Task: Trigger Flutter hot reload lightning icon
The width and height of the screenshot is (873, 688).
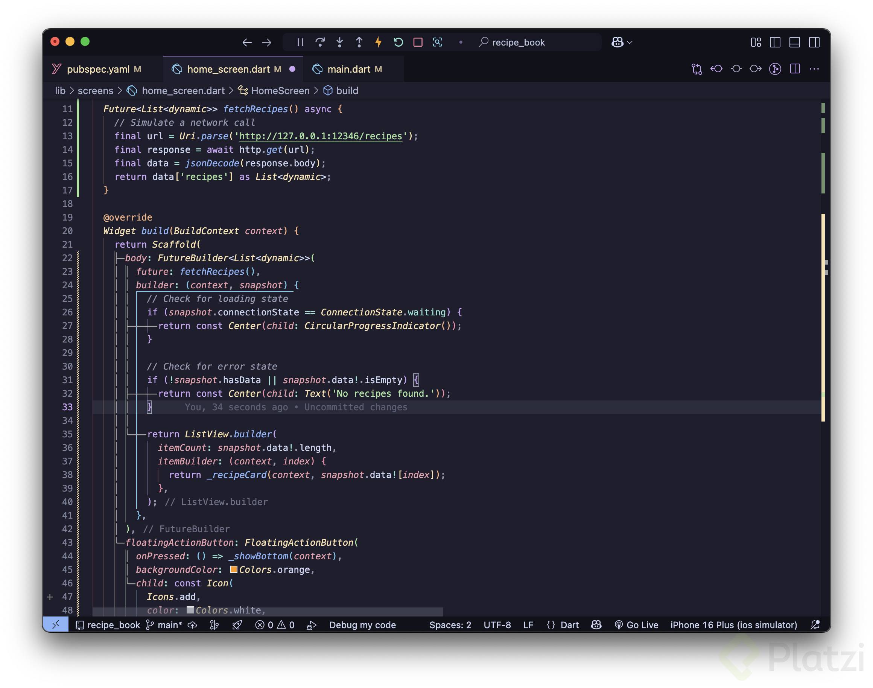Action: click(x=378, y=42)
